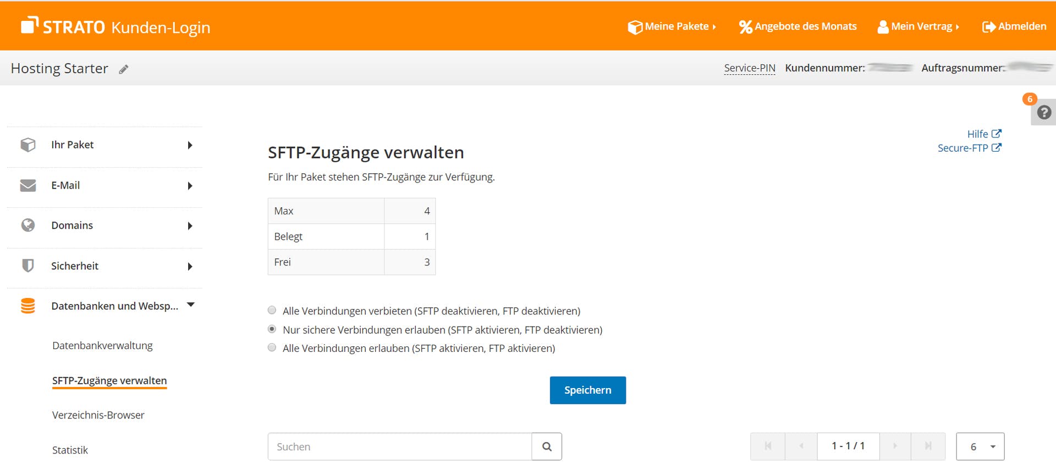
Task: Click the Auftragsnummer label
Action: point(963,68)
